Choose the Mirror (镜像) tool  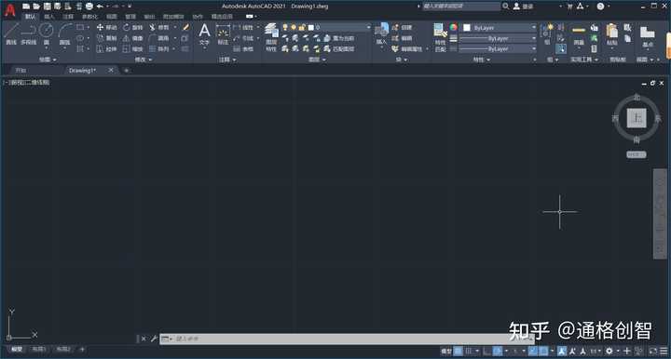pyautogui.click(x=133, y=38)
